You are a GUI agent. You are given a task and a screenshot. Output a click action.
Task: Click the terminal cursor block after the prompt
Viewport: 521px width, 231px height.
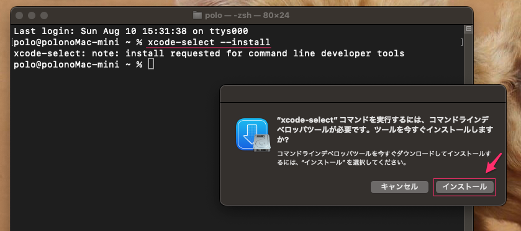(x=151, y=64)
